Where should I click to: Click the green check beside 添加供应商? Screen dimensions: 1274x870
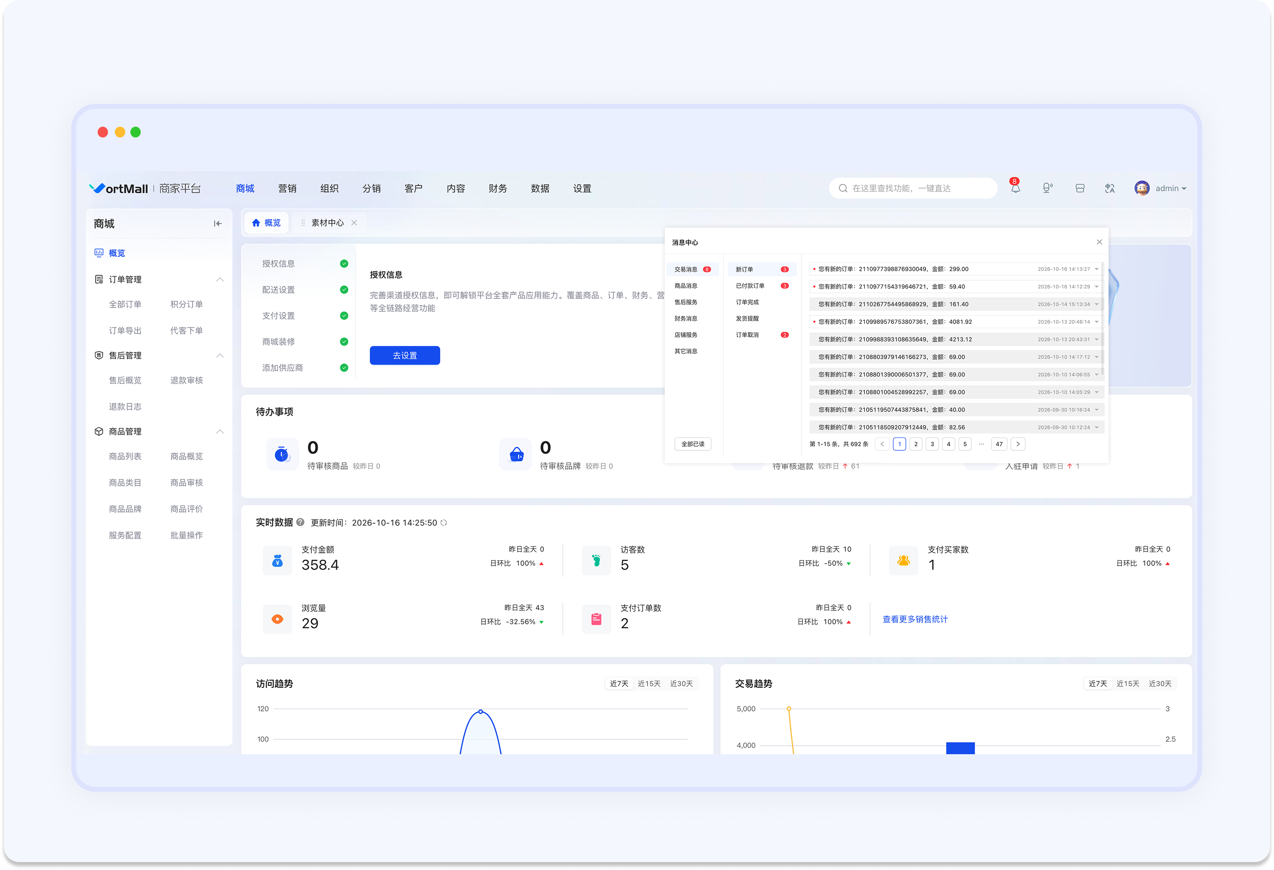344,368
